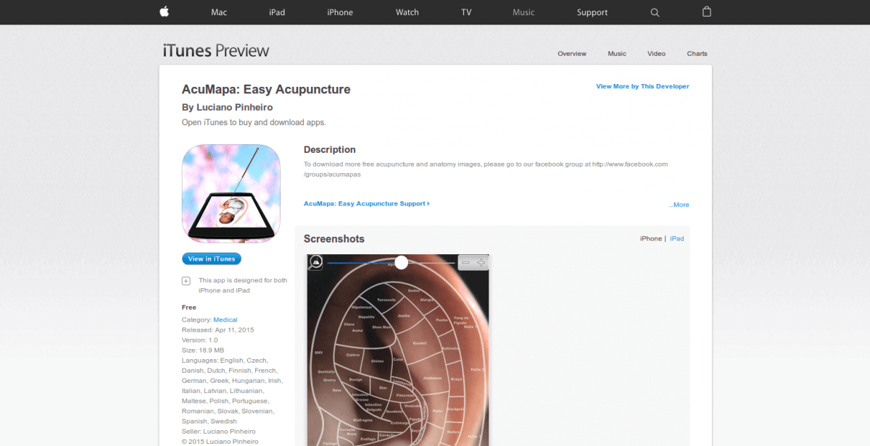Switch screenshots to iPad view
Screen dimensions: 870x446
point(676,238)
